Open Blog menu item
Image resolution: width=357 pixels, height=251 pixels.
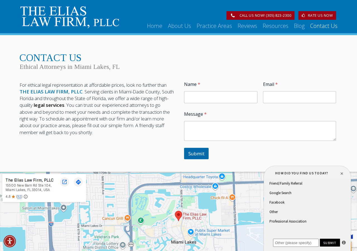(299, 26)
